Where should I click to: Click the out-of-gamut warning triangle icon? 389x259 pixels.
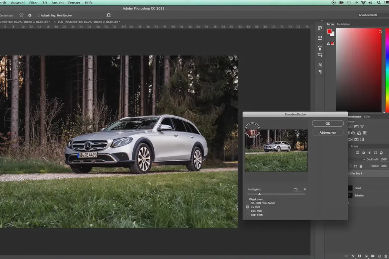coord(328,43)
